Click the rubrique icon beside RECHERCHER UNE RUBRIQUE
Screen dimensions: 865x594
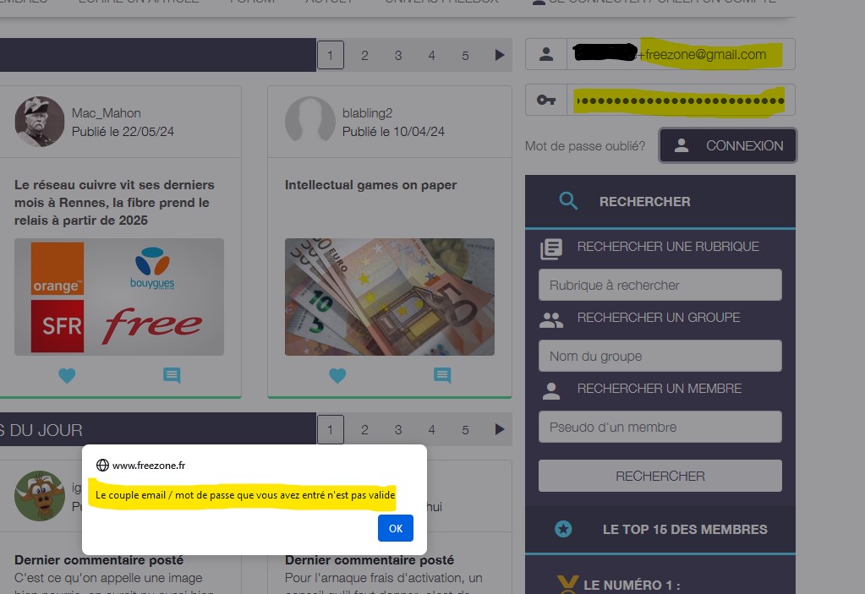pos(551,249)
